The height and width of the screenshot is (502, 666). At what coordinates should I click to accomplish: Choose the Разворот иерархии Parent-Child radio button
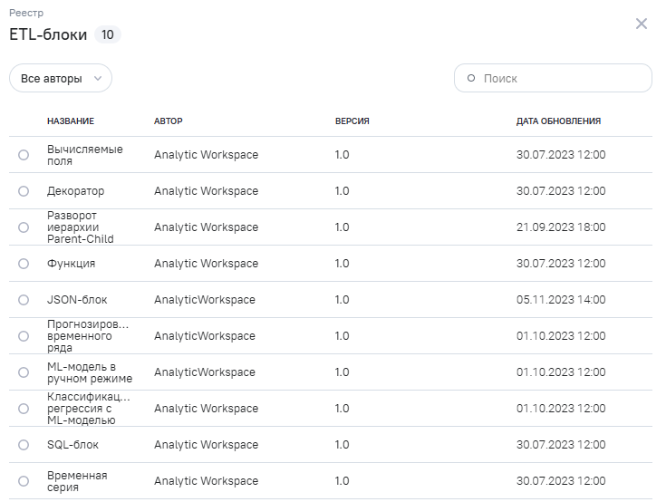coord(24,227)
